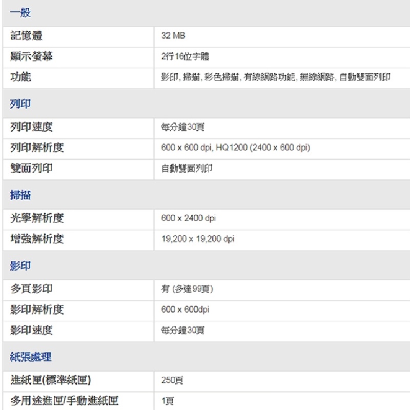This screenshot has width=410, height=410.
Task: Select the 多頁影印 row label
Action: click(x=32, y=289)
